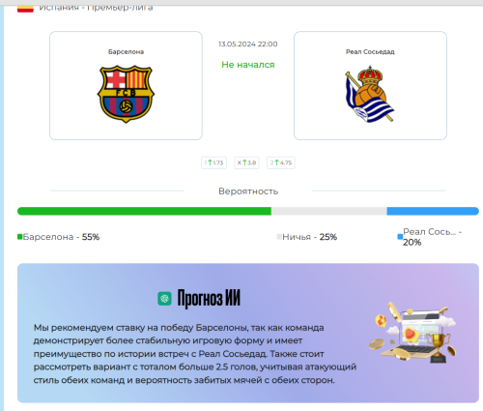
Task: Click the ChatGPT logo beside Прогноз ИИ
Action: [164, 298]
